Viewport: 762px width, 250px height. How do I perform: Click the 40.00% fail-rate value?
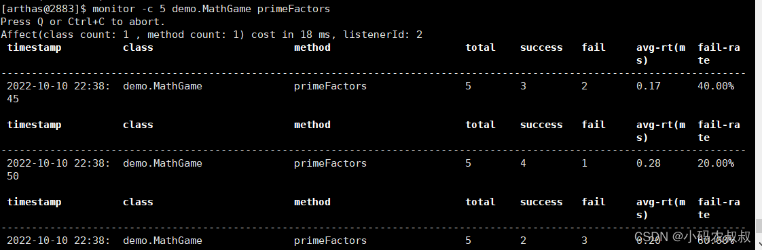click(716, 86)
